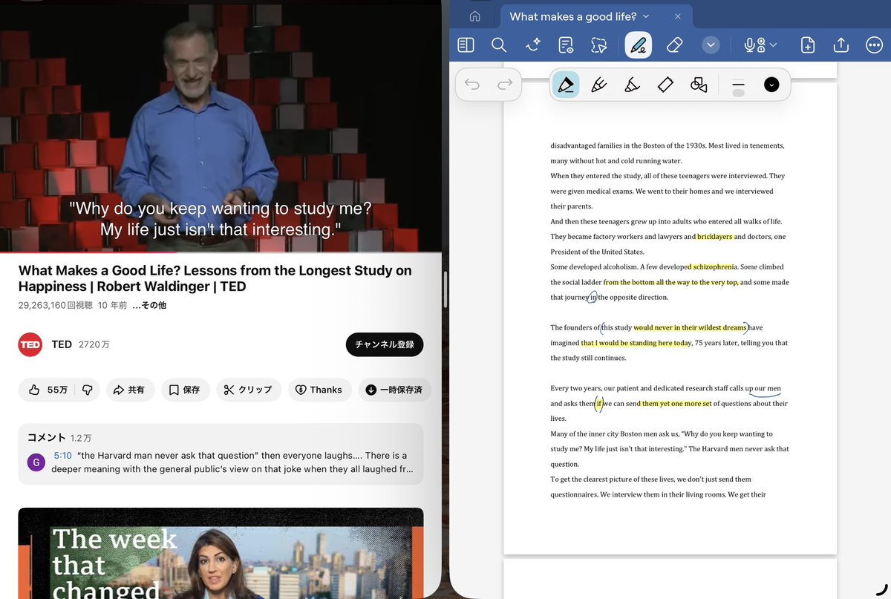Tap the video title 'What Makes a Good Life?'

(215, 278)
